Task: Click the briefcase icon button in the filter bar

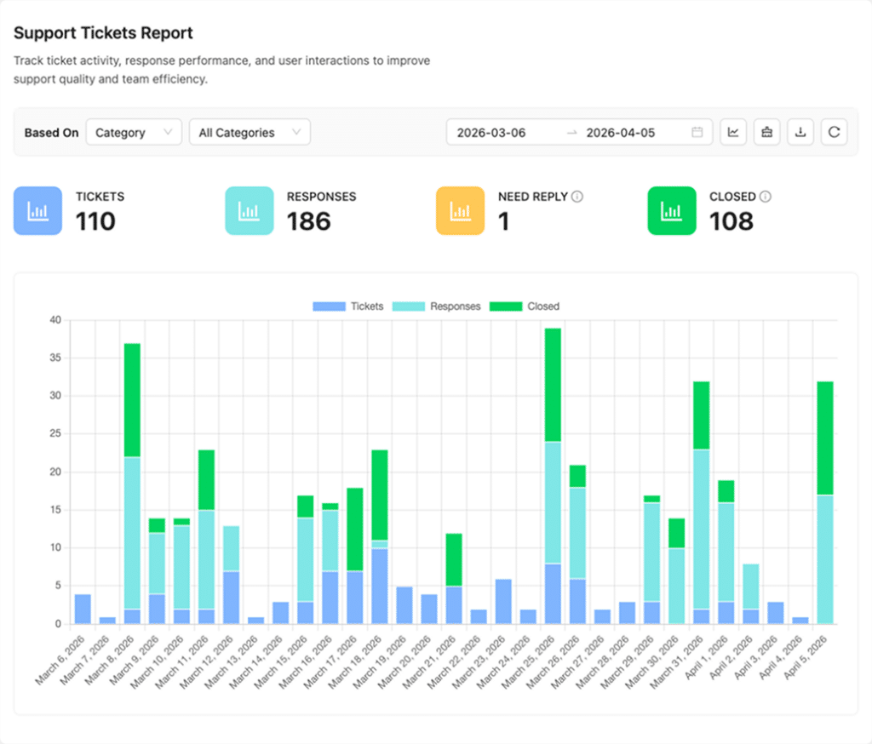Action: pyautogui.click(x=766, y=132)
